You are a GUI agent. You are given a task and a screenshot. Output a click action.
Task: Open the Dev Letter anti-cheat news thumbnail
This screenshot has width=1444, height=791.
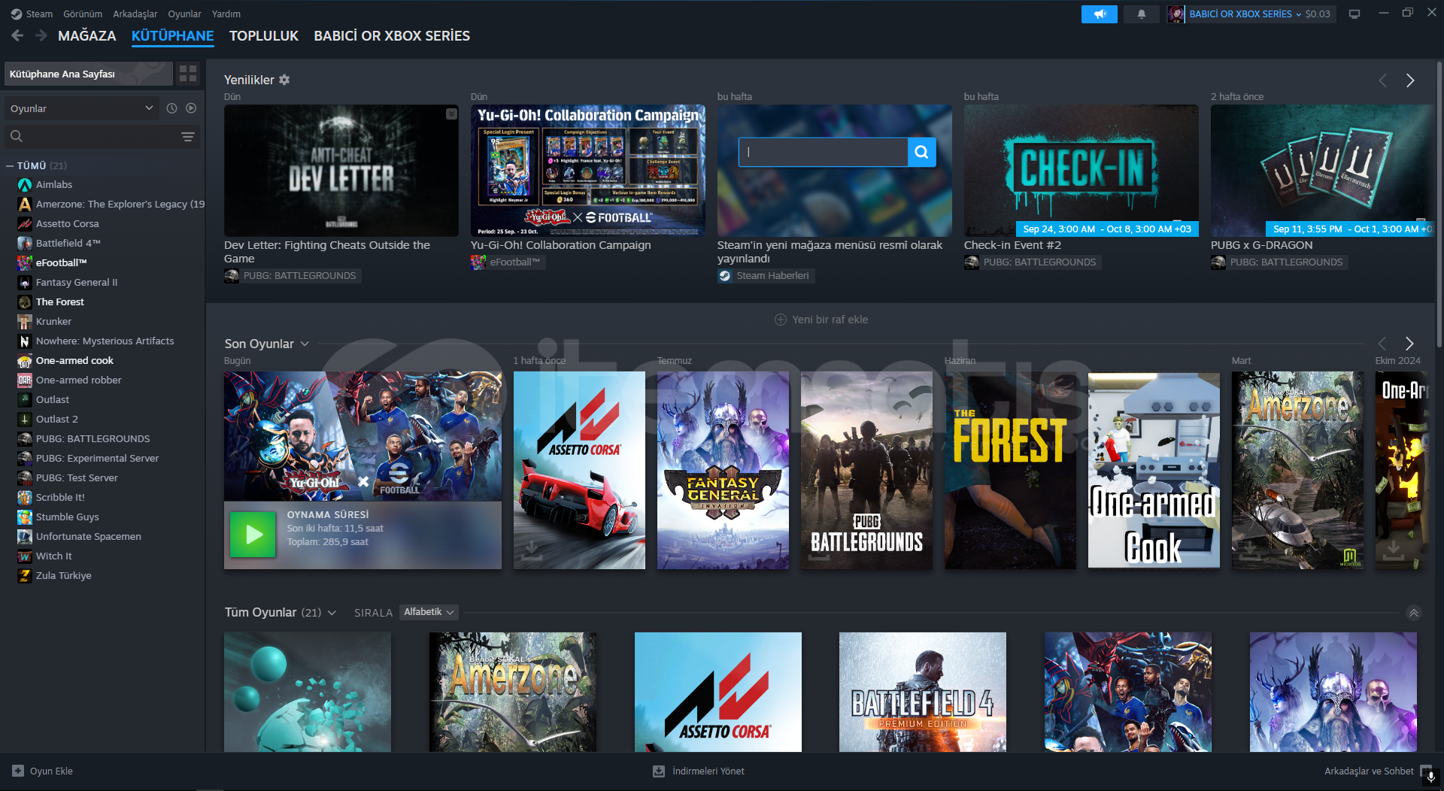pos(341,171)
